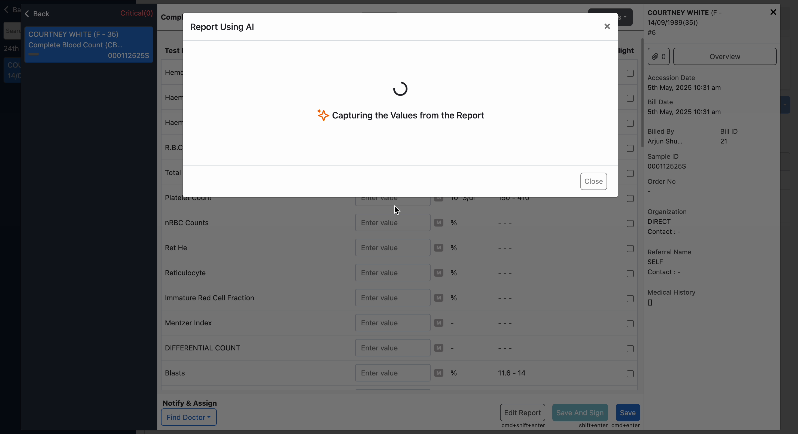Open attachments via the paperclip icon

(x=659, y=56)
